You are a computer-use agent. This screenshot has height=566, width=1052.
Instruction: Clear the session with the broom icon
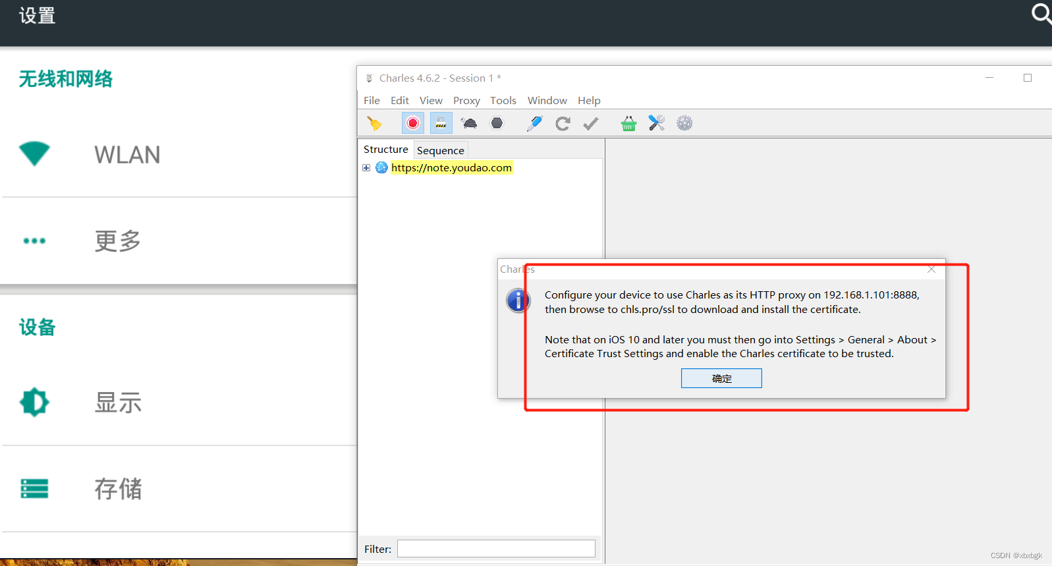[374, 123]
